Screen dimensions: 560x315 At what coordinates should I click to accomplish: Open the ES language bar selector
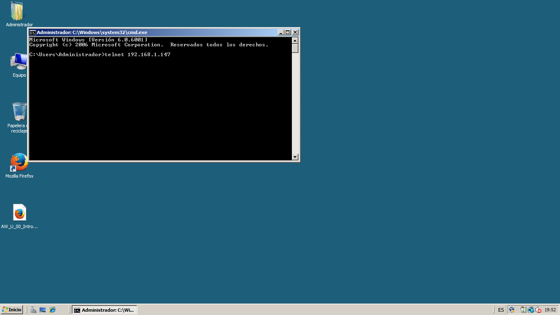point(501,310)
